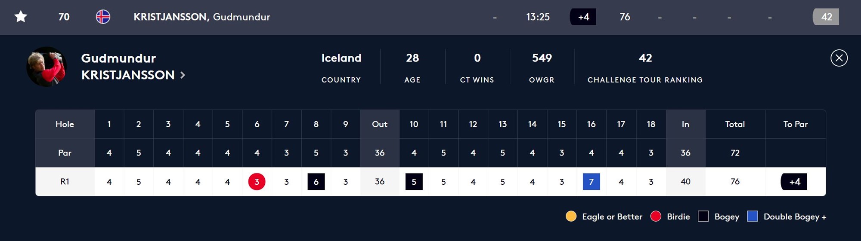Click the blue Double Bogey + legend square
This screenshot has width=861, height=241.
coord(752,216)
